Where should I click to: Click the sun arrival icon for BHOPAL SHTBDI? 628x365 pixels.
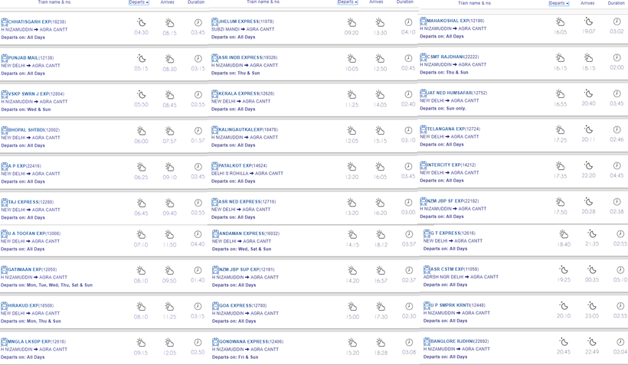169,131
